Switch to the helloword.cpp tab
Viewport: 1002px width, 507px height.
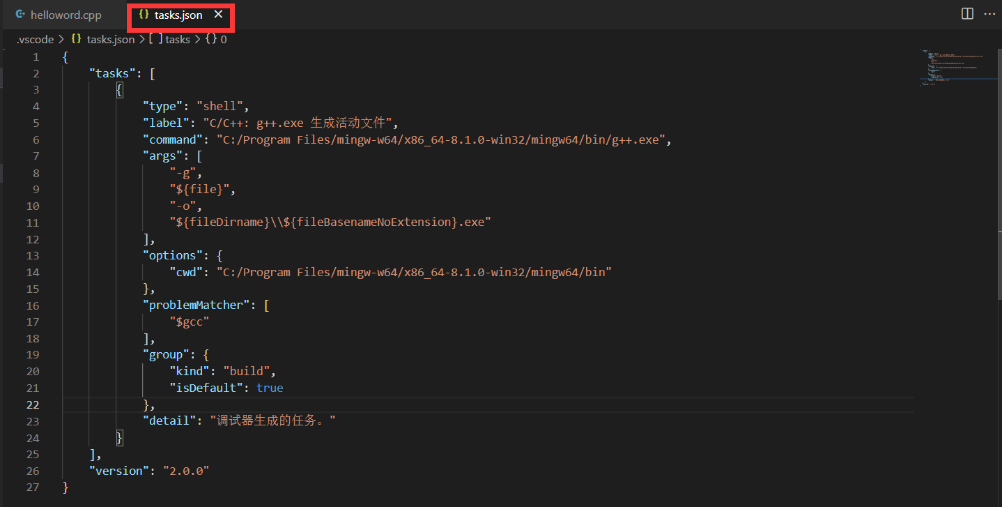pos(59,15)
